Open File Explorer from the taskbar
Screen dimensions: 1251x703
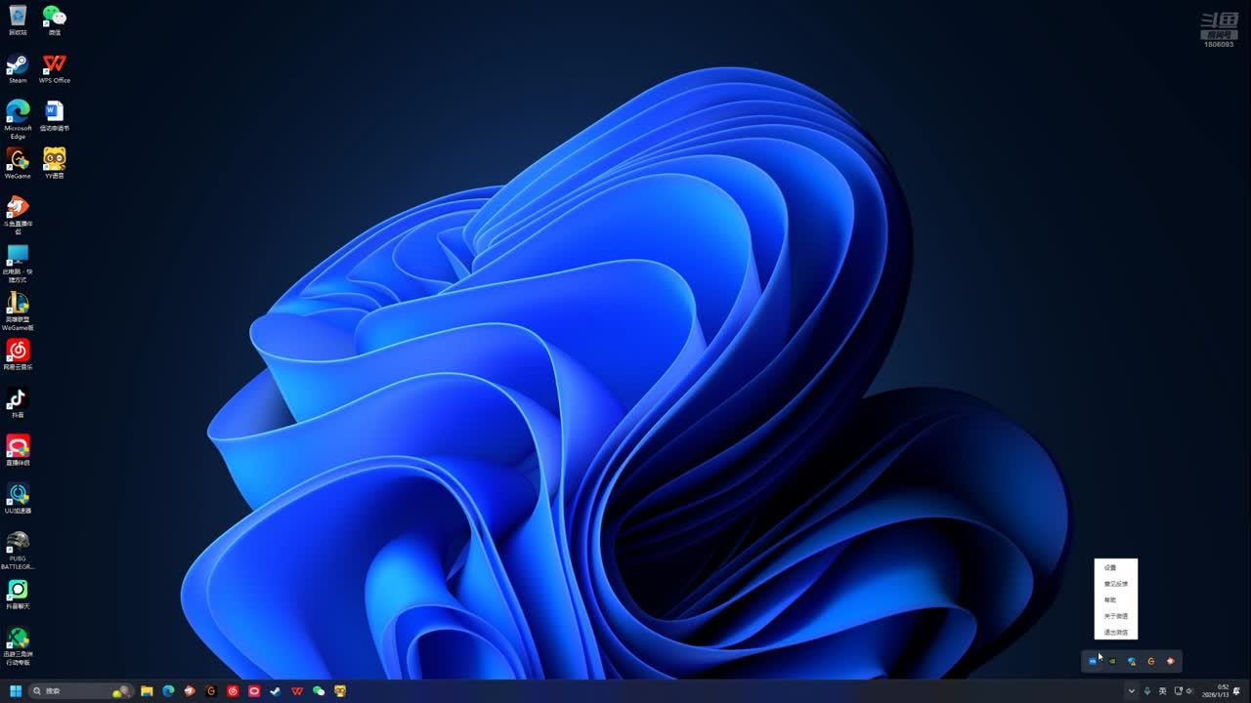147,691
